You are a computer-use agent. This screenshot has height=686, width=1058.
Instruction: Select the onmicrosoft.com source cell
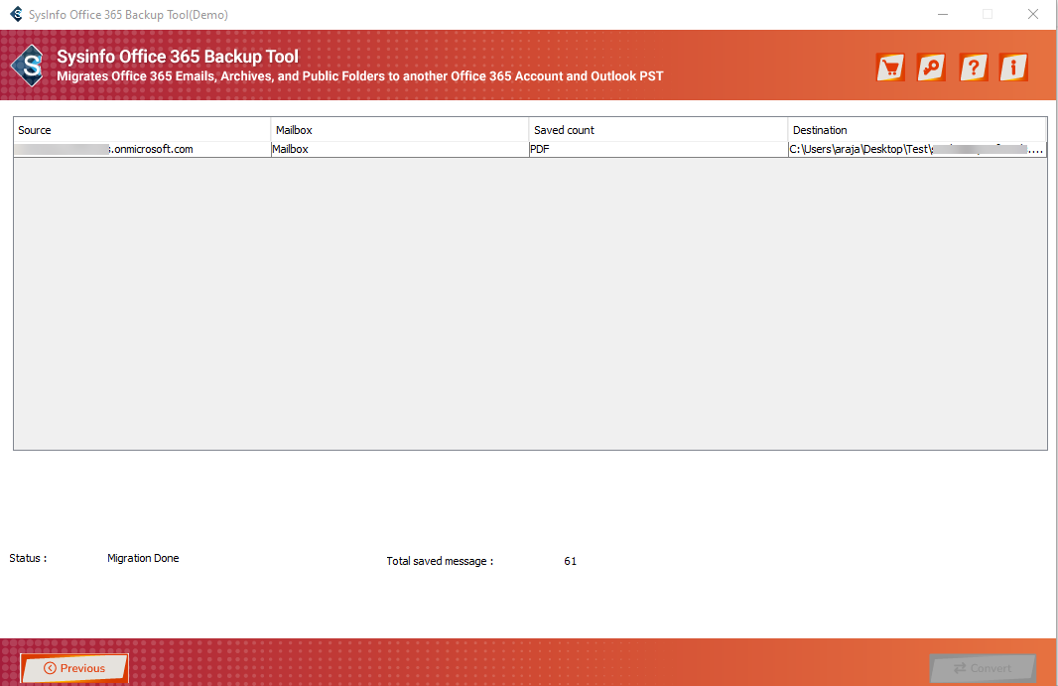click(x=142, y=149)
